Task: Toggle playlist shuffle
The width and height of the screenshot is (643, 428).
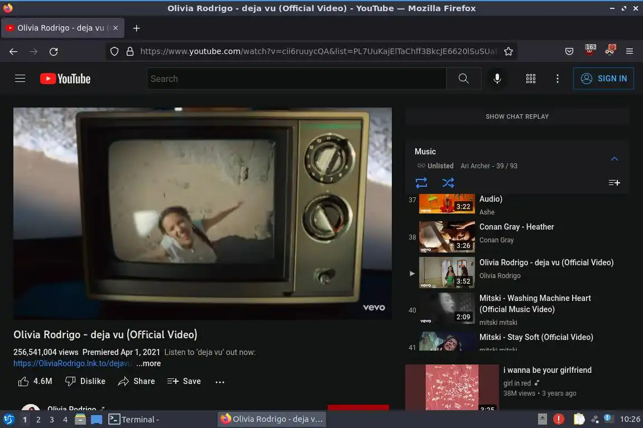Action: coord(448,182)
